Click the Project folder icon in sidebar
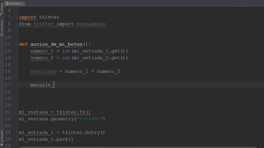Screen dimensions: 264x148 [x=2, y=15]
